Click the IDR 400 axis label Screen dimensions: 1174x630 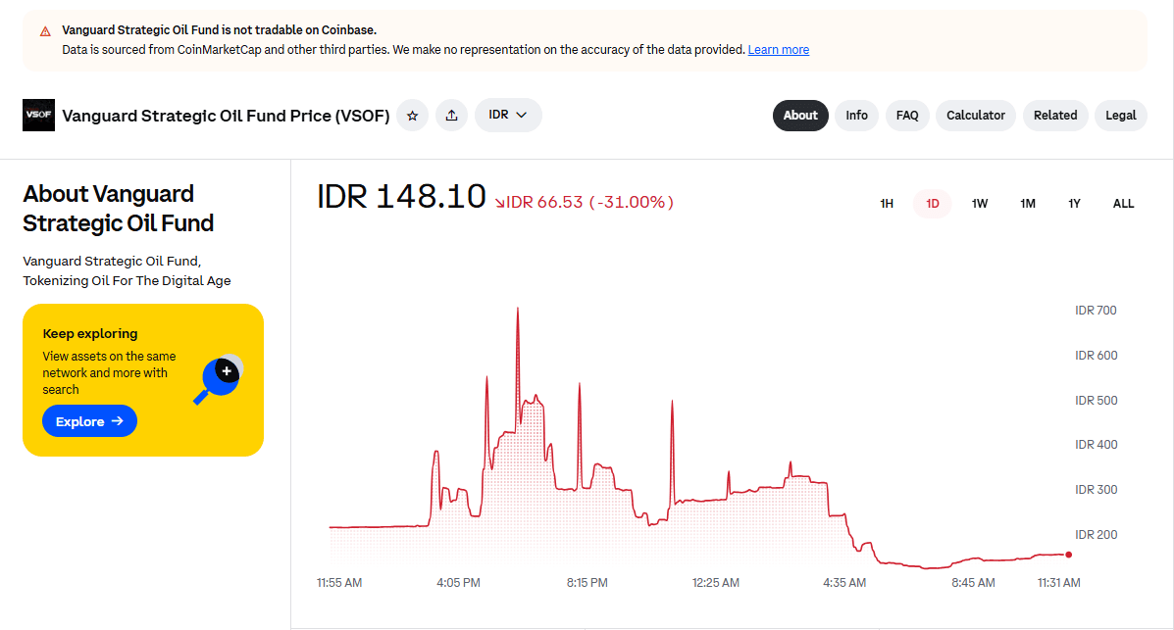point(1097,445)
